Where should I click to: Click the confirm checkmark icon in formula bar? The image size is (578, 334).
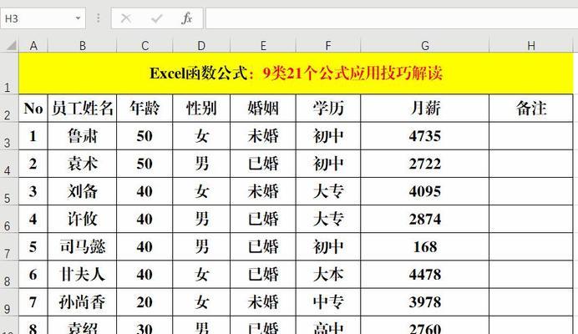click(157, 18)
